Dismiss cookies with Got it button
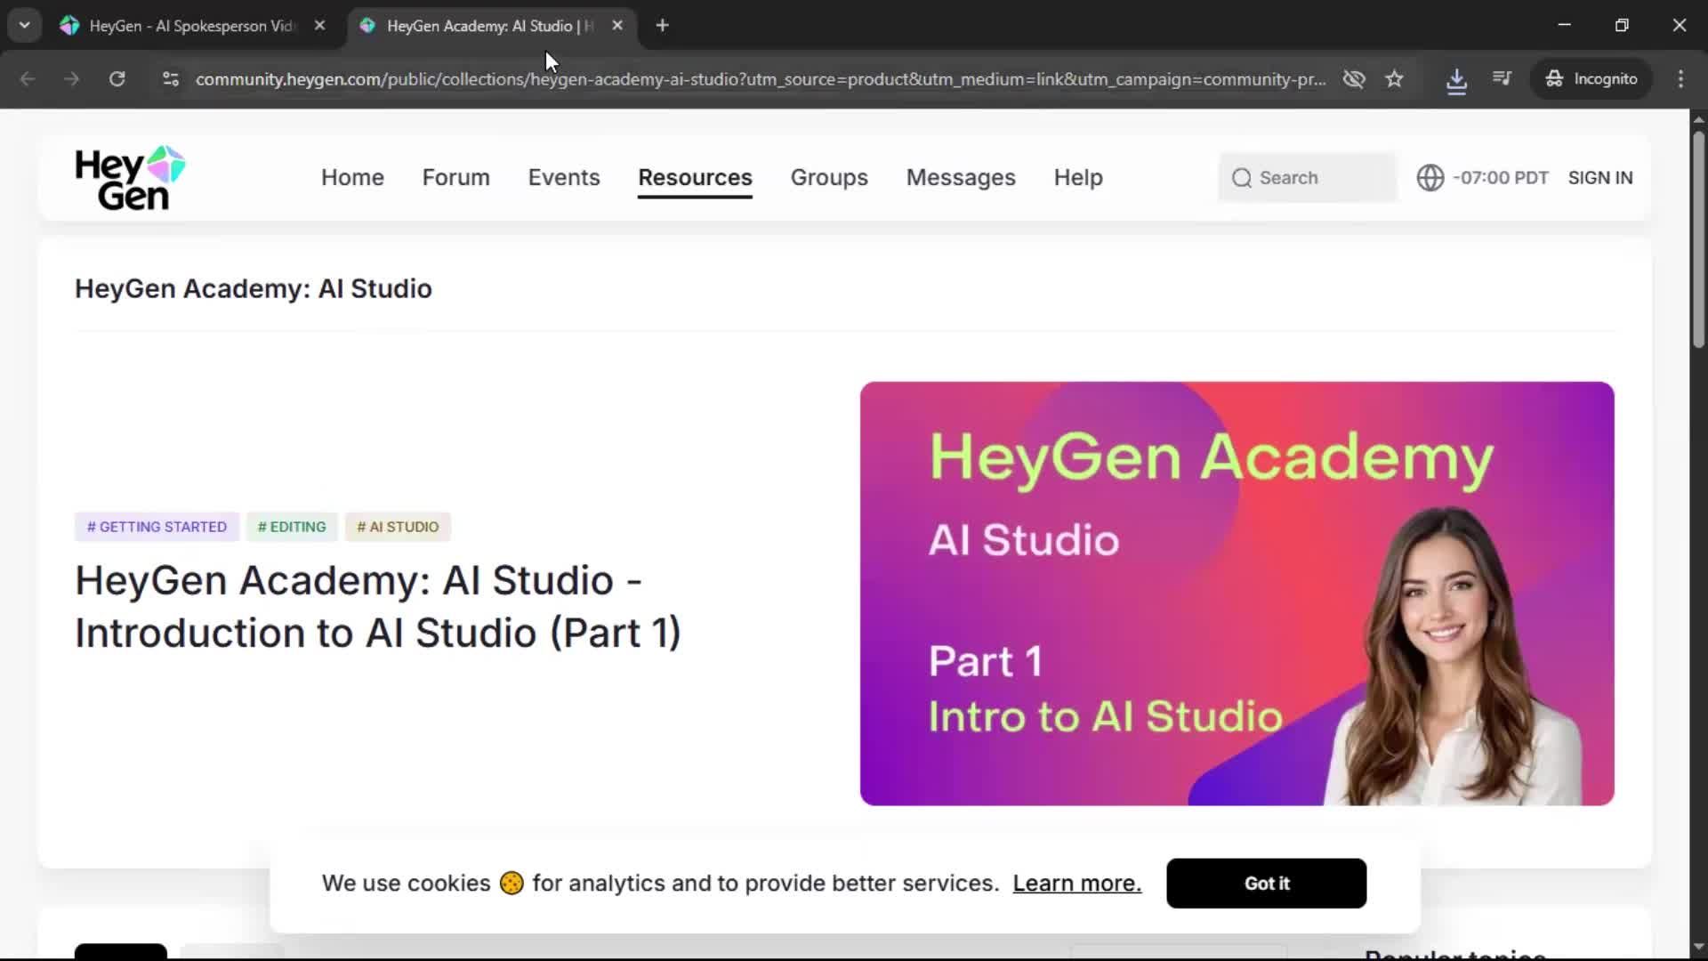Image resolution: width=1708 pixels, height=961 pixels. pyautogui.click(x=1266, y=884)
